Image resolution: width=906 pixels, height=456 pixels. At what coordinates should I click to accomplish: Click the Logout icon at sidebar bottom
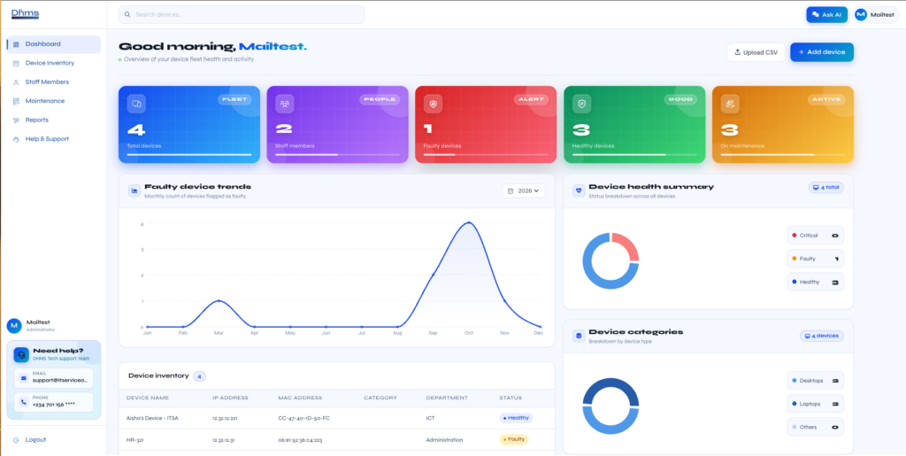pyautogui.click(x=16, y=440)
